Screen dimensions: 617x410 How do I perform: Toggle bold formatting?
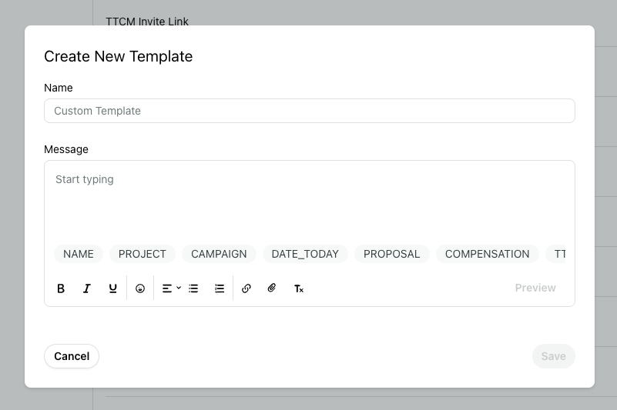61,288
